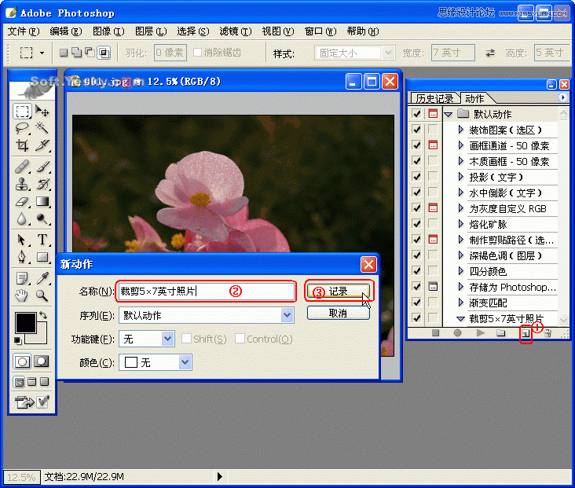Select the Crop tool in the toolbox
575x488 pixels.
[x=22, y=145]
